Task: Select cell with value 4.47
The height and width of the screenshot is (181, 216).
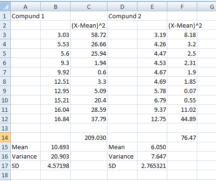Action: [x=152, y=53]
